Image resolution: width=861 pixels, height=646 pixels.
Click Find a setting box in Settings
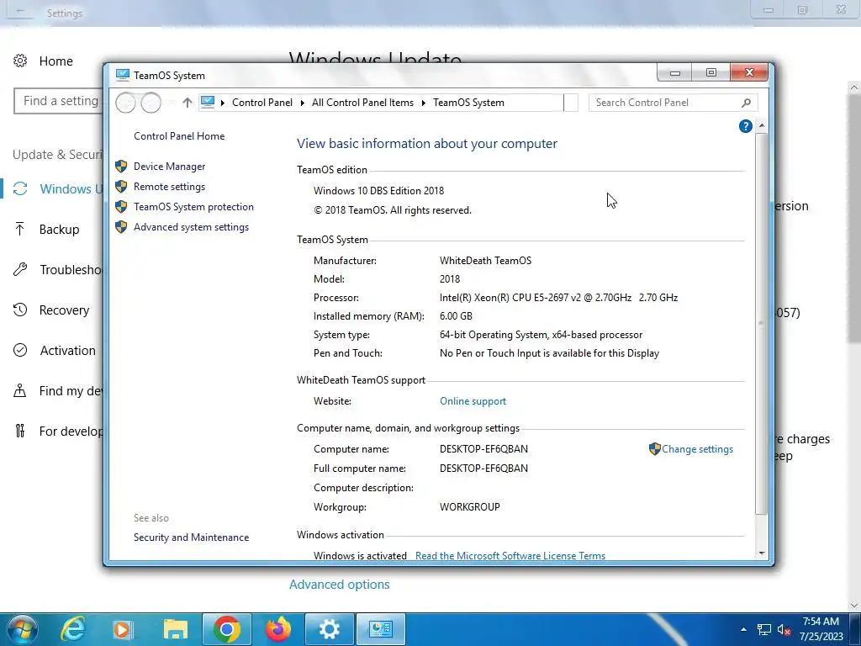(59, 101)
